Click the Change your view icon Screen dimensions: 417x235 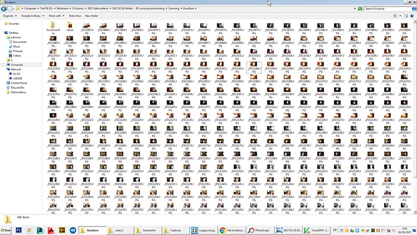[x=395, y=16]
